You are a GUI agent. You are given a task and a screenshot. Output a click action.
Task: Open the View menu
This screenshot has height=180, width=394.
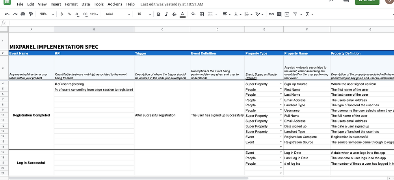pos(42,4)
